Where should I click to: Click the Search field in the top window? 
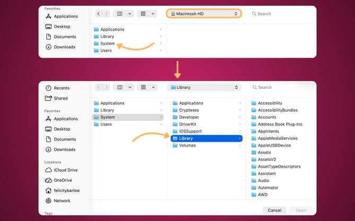coord(281,14)
